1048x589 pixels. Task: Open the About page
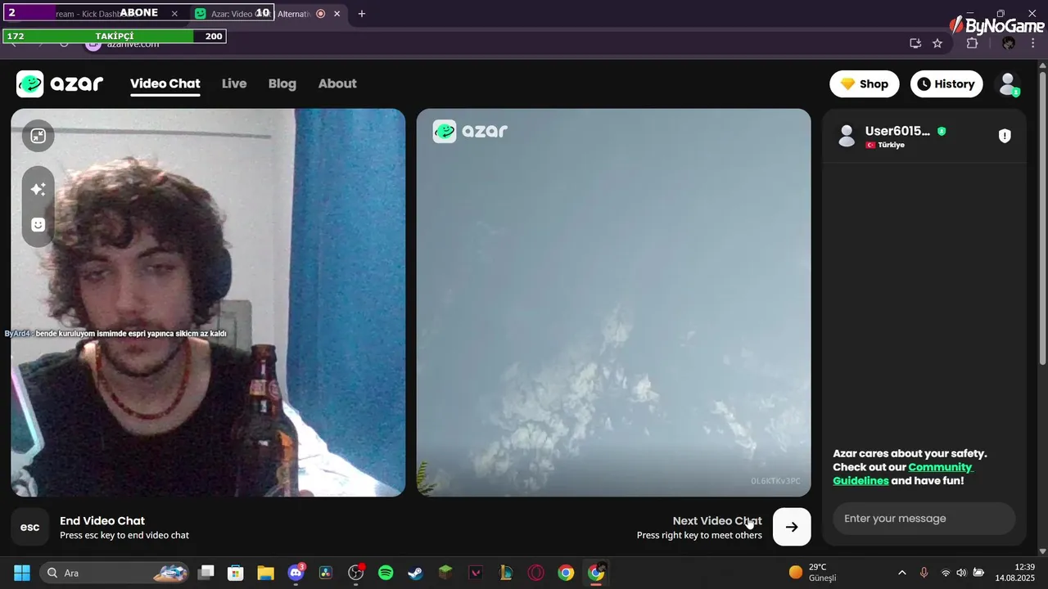(337, 83)
